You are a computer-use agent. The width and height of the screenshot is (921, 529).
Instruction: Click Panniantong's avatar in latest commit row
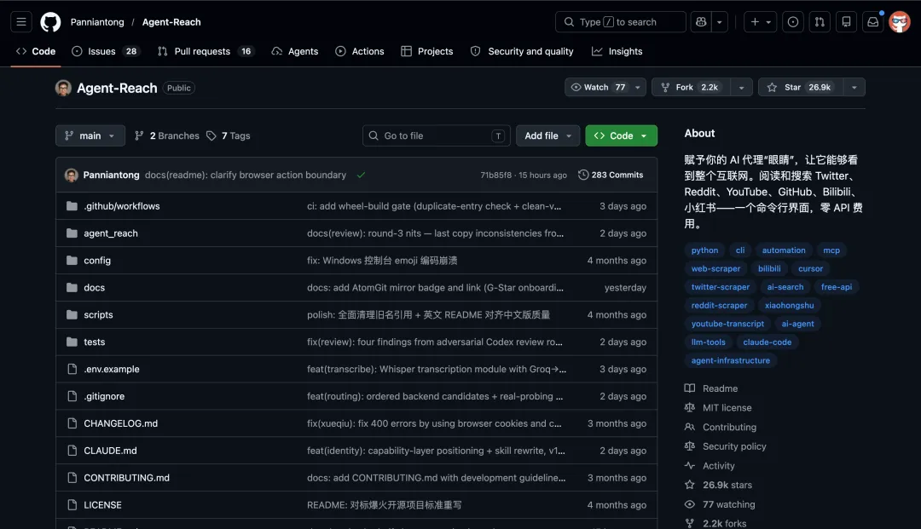(72, 175)
